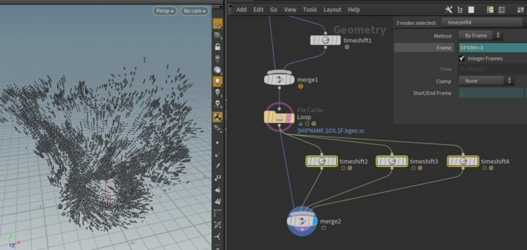Click the list view icon in network toolbar

pos(471,10)
